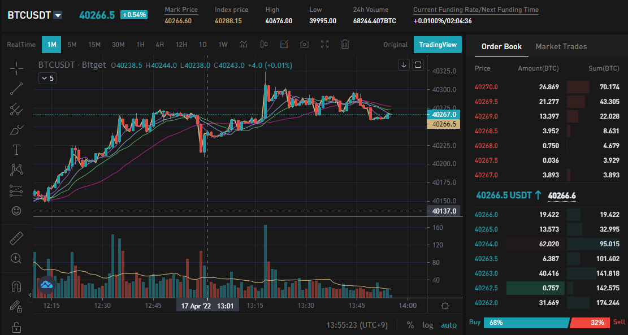Toggle log scale on price axis

pos(428,325)
